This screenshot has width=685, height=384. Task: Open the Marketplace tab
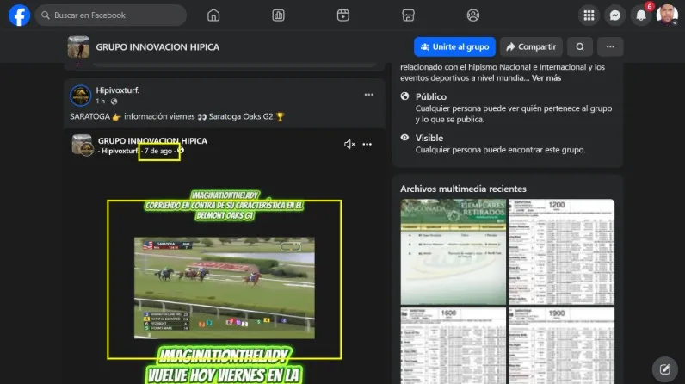(408, 15)
